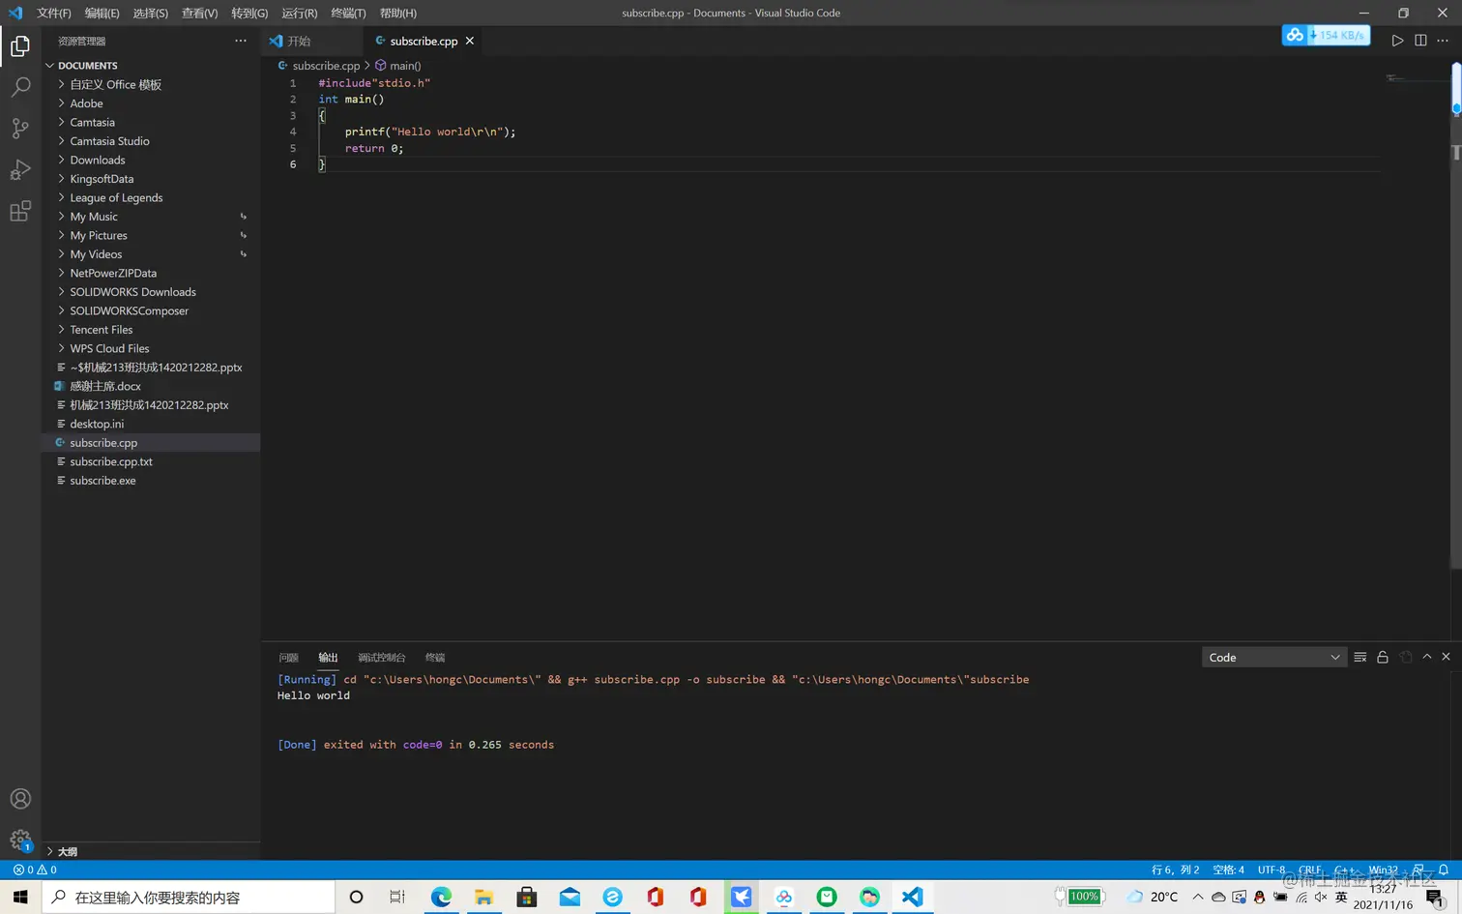Expand the Downloads folder
Screen dimensions: 1462x914
click(x=151, y=160)
